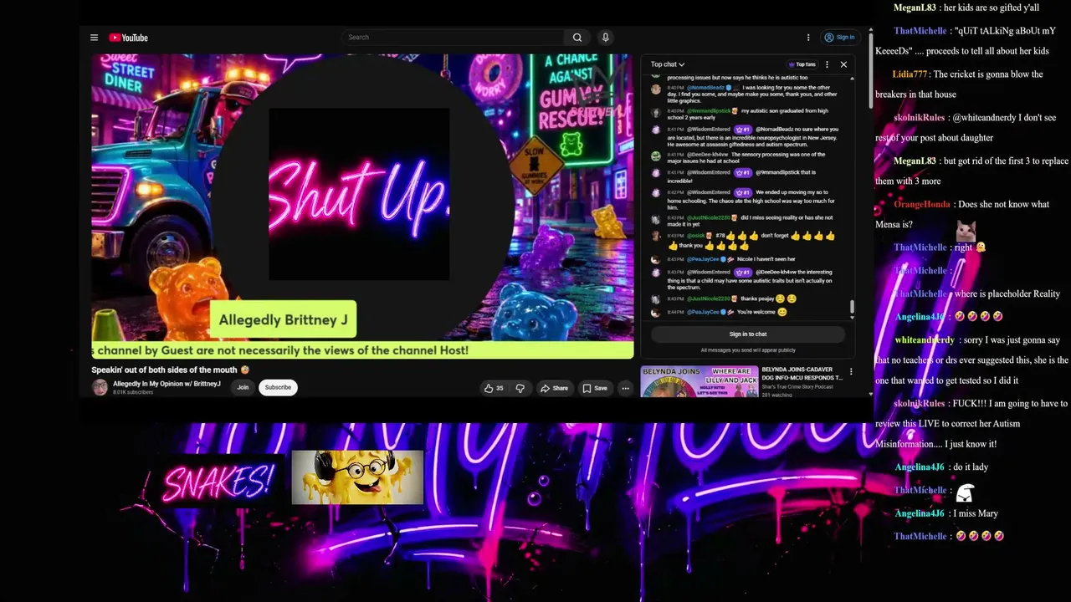Image resolution: width=1071 pixels, height=602 pixels.
Task: Click @9mmandlipstick username in chat
Action: click(710, 110)
